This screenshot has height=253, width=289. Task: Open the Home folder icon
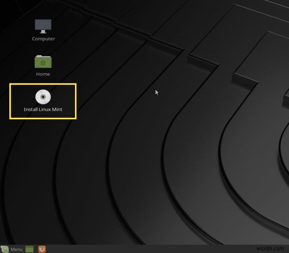point(43,61)
